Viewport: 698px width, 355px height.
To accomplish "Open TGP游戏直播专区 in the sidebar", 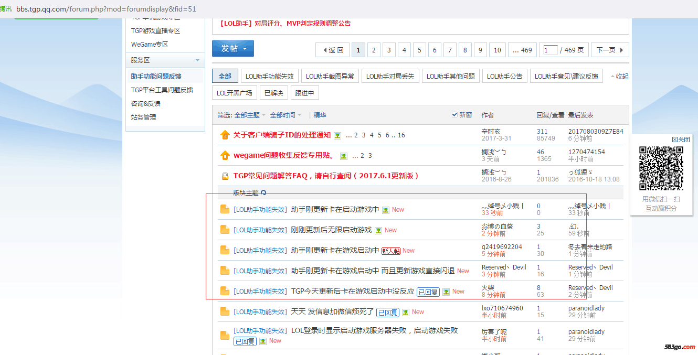I will point(156,31).
